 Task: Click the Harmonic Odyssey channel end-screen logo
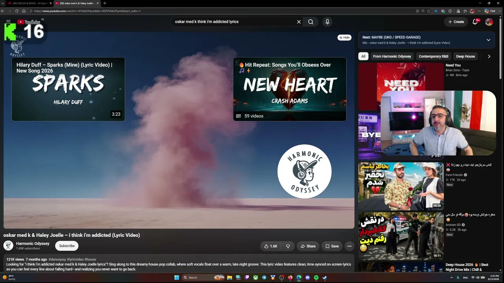click(304, 171)
